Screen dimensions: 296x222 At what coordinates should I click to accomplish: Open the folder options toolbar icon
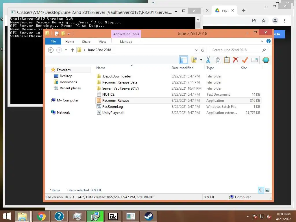tap(194, 60)
